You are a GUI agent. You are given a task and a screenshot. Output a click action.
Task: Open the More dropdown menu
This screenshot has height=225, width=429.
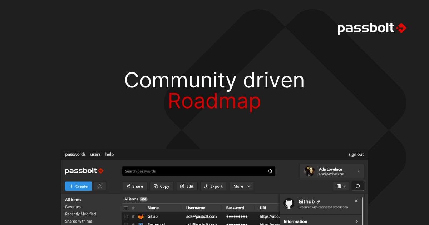click(242, 186)
